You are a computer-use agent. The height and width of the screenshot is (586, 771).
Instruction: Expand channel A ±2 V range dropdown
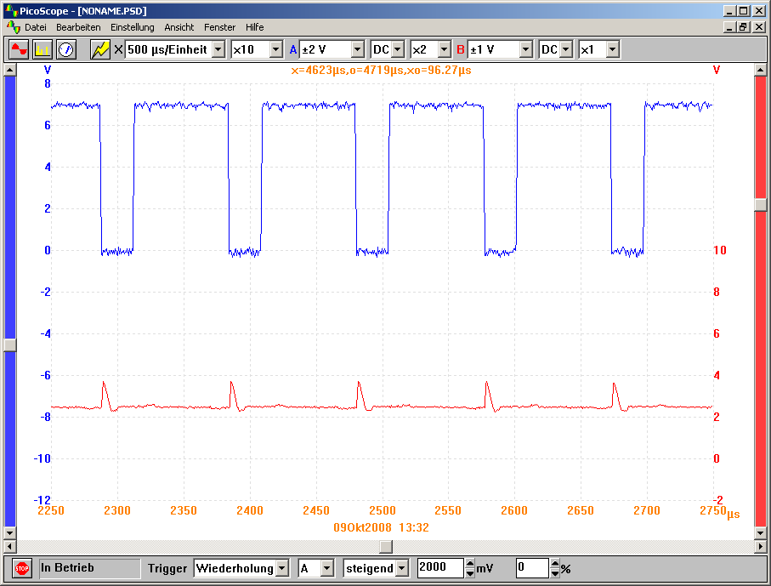358,49
